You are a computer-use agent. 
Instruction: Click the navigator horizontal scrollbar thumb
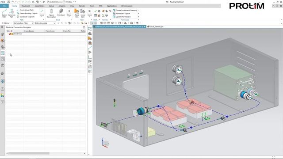click(x=29, y=153)
